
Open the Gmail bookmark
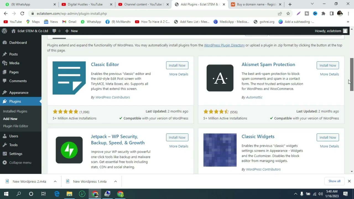click(x=69, y=22)
